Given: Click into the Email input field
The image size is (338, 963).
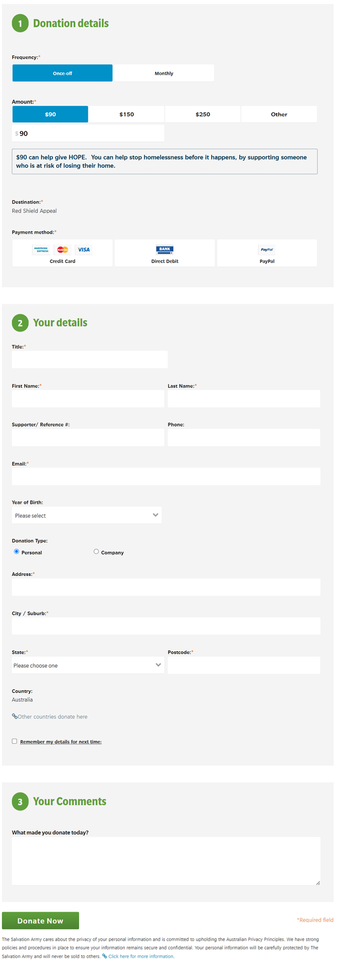Looking at the screenshot, I should click(166, 476).
